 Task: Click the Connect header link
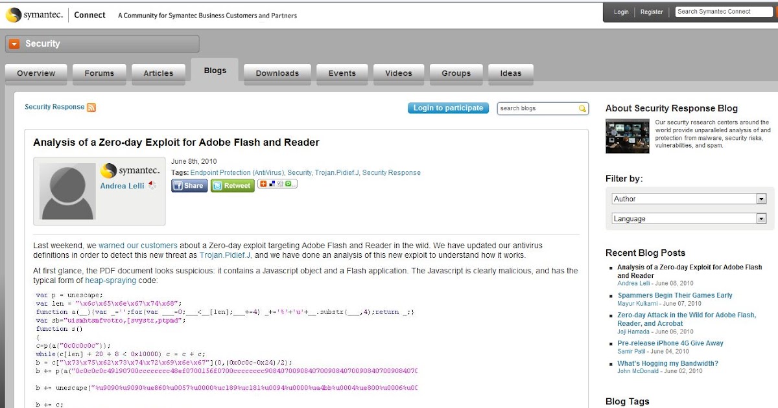(90, 15)
